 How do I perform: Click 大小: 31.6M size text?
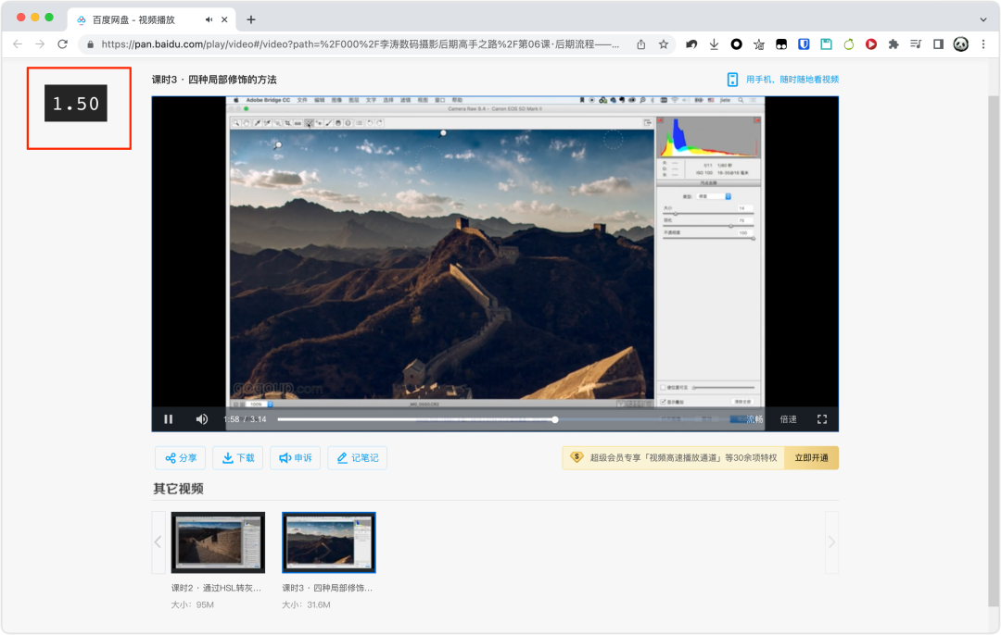(306, 604)
